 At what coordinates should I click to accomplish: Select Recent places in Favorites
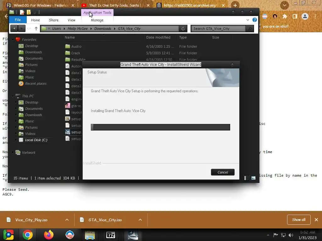coord(36,83)
